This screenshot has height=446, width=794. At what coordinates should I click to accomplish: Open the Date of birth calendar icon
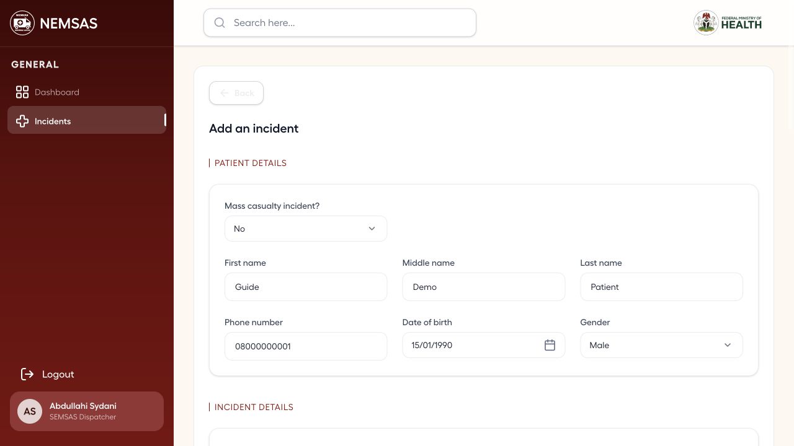[x=550, y=345]
